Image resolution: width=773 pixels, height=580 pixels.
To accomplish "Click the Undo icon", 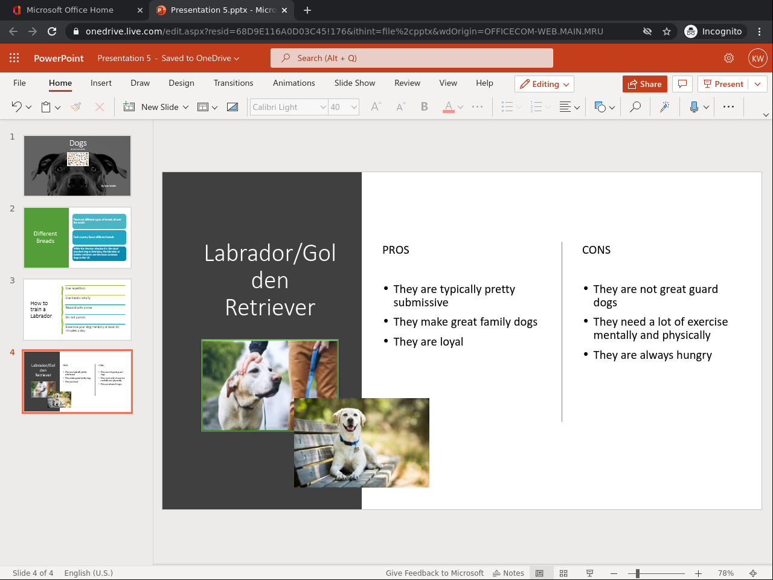I will click(x=16, y=107).
